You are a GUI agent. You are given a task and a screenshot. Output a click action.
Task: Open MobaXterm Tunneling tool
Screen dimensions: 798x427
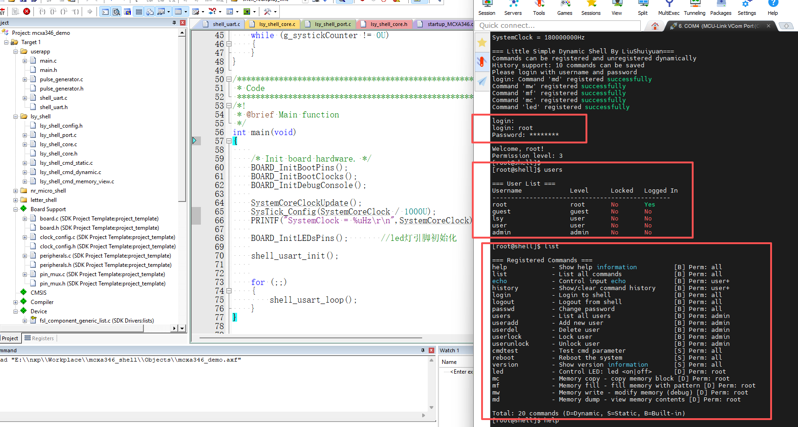click(x=694, y=8)
